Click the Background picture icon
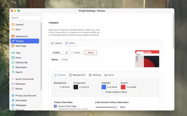This screenshot has width=187, height=116. pyautogui.click(x=70, y=75)
